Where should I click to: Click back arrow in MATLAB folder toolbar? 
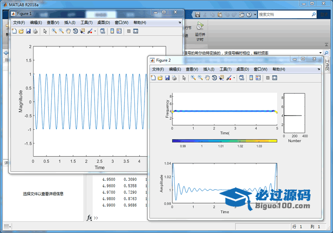6,53
